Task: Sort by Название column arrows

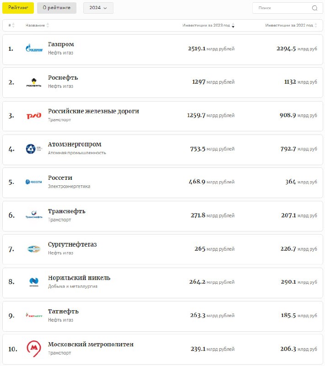Action: pyautogui.click(x=48, y=25)
